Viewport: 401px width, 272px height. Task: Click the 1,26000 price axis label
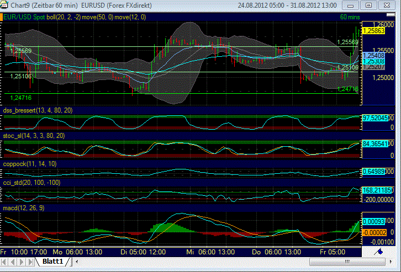383,24
